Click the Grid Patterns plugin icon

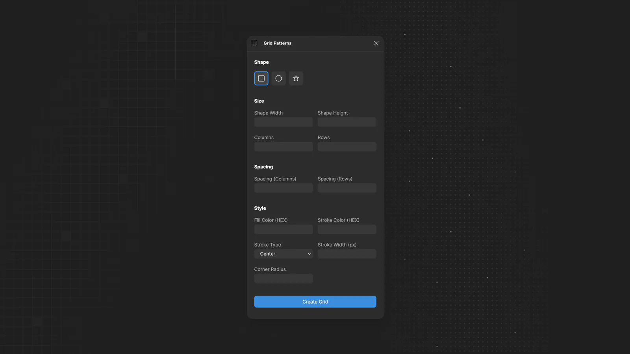pyautogui.click(x=254, y=43)
